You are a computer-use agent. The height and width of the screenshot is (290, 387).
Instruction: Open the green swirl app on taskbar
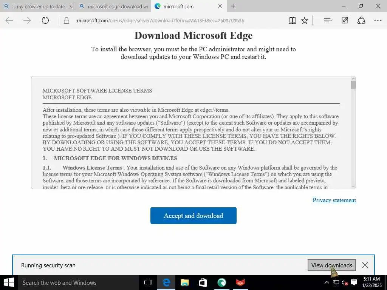(x=221, y=282)
